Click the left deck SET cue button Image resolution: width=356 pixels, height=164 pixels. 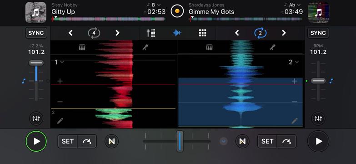click(68, 141)
